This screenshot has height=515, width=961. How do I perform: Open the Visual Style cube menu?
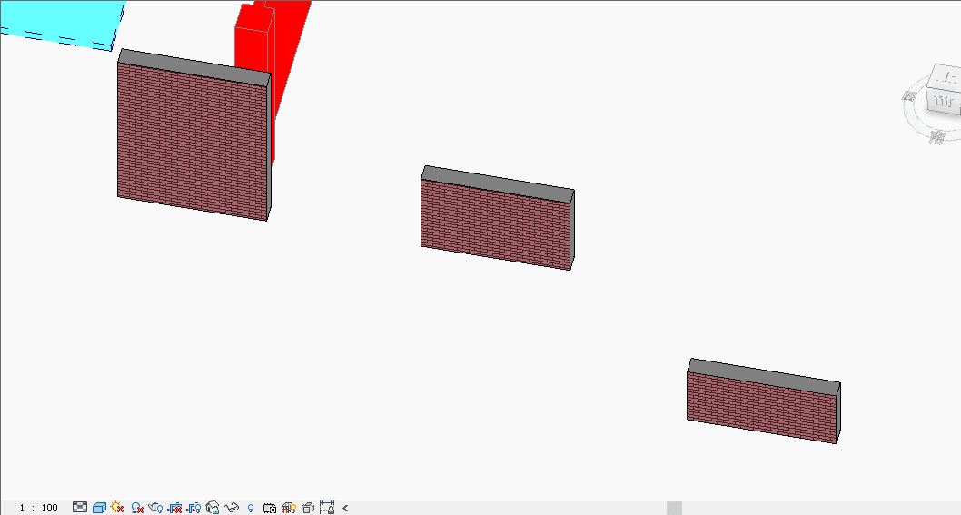pos(99,508)
